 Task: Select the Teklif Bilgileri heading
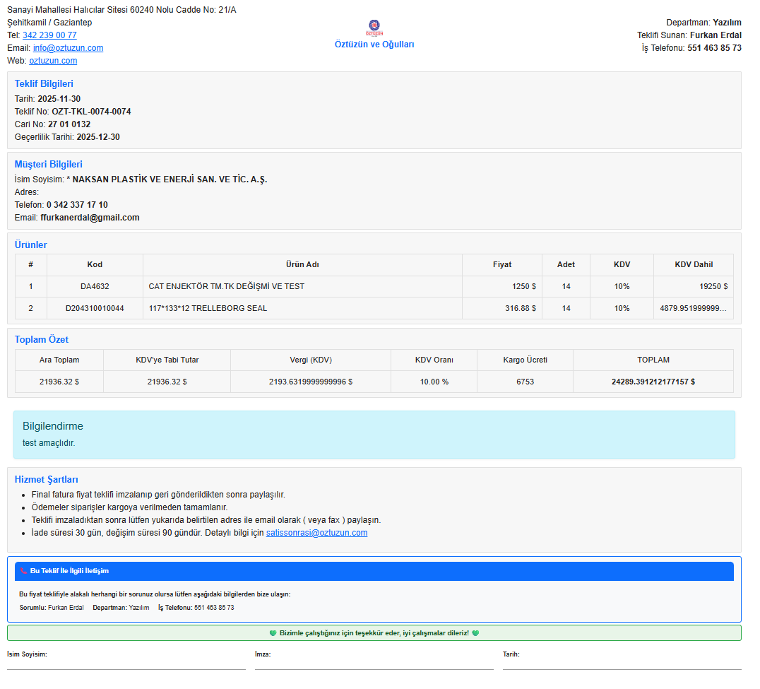point(44,85)
